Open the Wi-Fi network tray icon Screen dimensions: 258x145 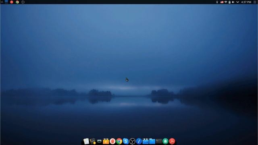tap(226, 2)
